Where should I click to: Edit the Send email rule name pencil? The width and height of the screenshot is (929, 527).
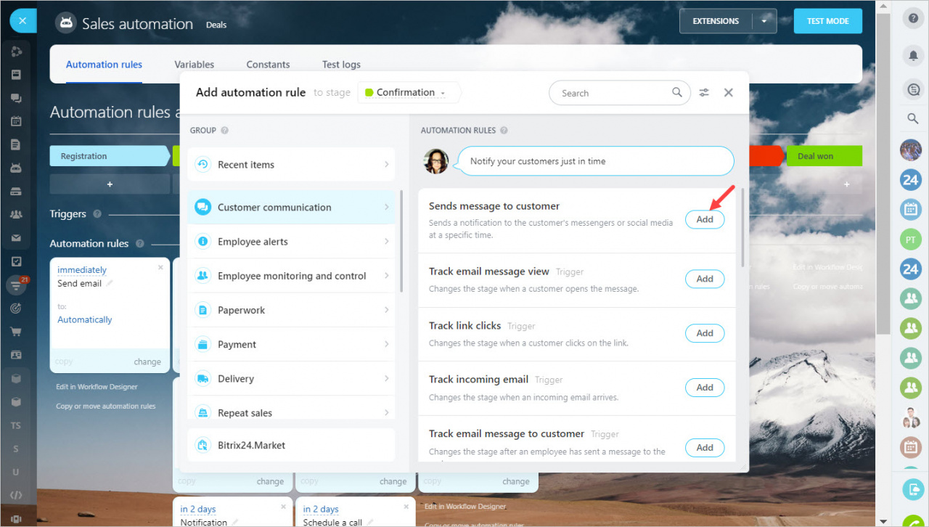(x=110, y=284)
